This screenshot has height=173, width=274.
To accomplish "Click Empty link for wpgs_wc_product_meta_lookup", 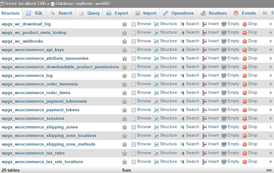I will tap(234, 32).
